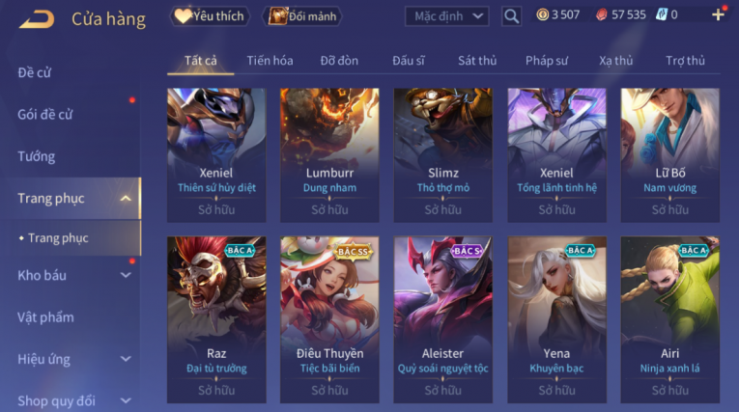Select the Tiến hóa filter tab
This screenshot has width=739, height=412.
tap(270, 61)
